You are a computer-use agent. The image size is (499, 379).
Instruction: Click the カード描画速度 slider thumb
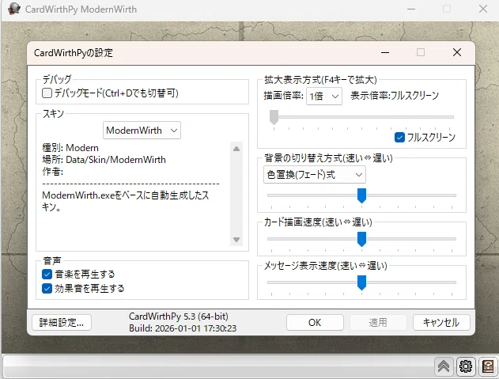pyautogui.click(x=361, y=239)
